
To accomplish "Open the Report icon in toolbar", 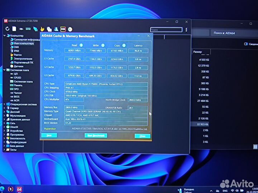I will 14,29.
